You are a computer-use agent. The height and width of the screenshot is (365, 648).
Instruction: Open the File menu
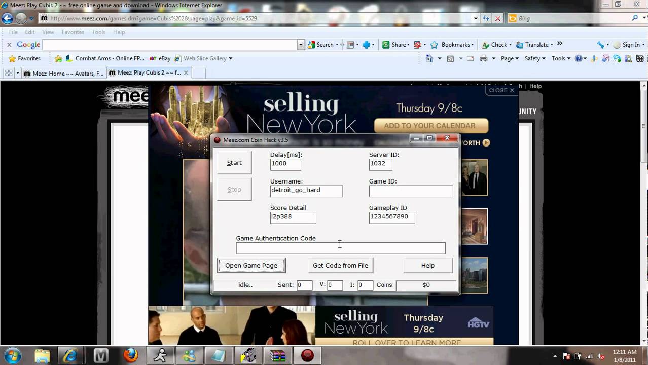coord(13,32)
